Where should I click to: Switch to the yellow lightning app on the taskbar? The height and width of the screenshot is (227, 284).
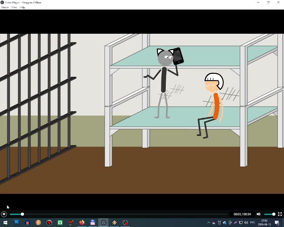[x=115, y=223]
